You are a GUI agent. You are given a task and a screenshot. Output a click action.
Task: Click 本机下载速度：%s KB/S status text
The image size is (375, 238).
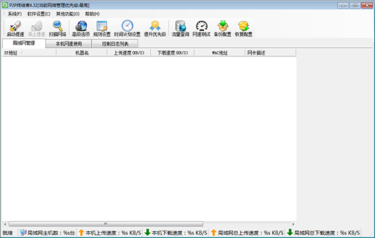pos(179,233)
